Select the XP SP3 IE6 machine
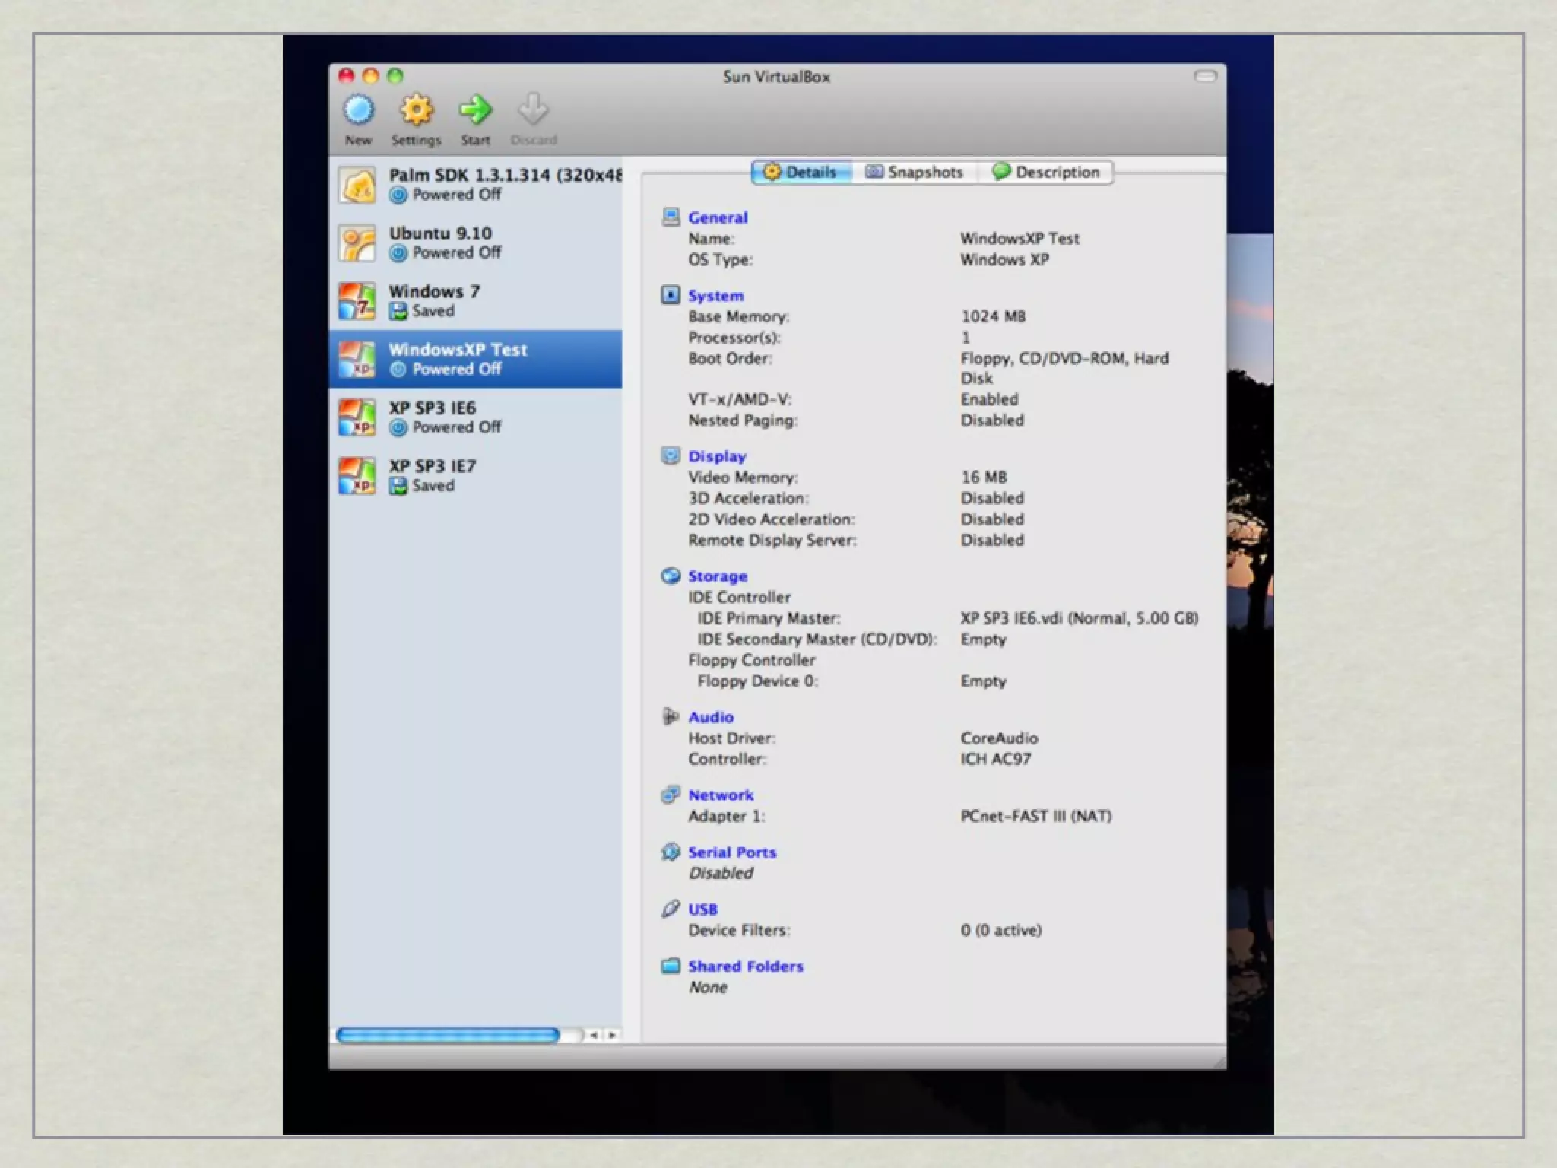The image size is (1557, 1168). (x=476, y=417)
